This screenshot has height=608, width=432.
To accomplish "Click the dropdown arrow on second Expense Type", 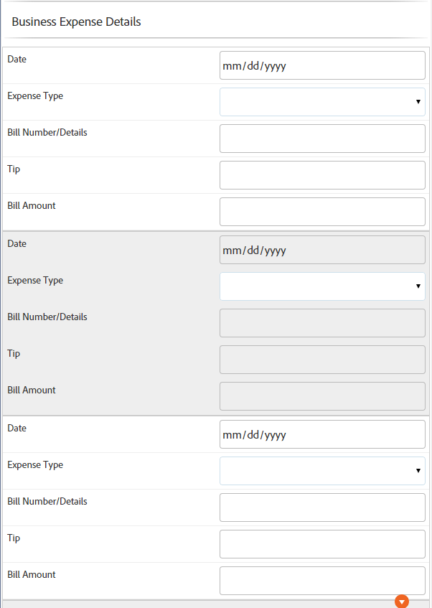I will (418, 286).
